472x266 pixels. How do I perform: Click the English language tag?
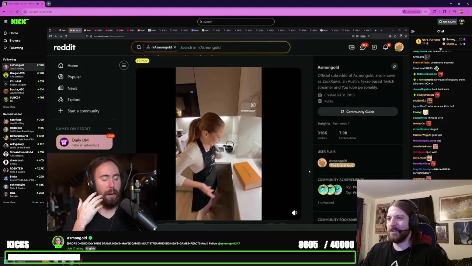pos(91,249)
